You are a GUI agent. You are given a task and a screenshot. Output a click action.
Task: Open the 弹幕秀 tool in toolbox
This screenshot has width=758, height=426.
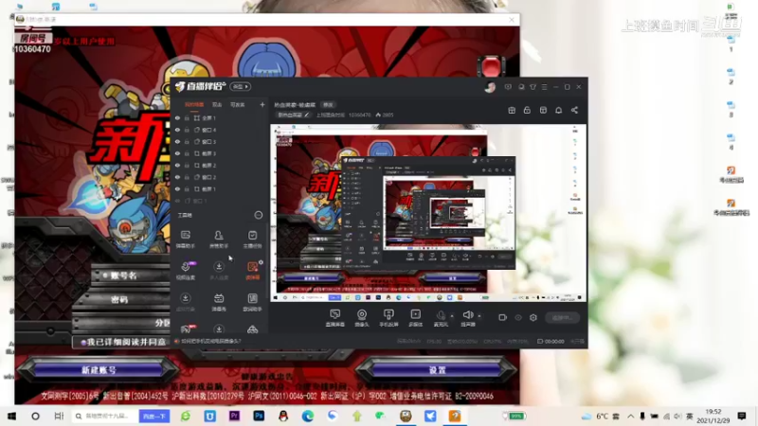pyautogui.click(x=219, y=302)
